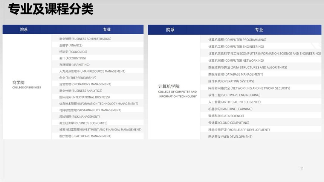Viewport: 324px width, 182px height.
Task: Click the 云计算 (Cloud Computing) row
Action: (229, 123)
